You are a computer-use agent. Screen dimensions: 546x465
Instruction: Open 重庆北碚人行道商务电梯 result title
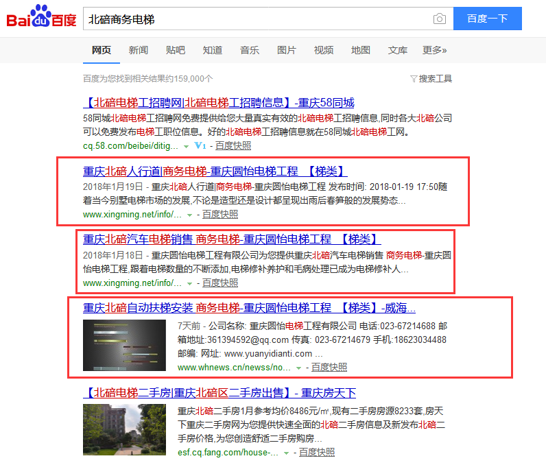click(215, 171)
